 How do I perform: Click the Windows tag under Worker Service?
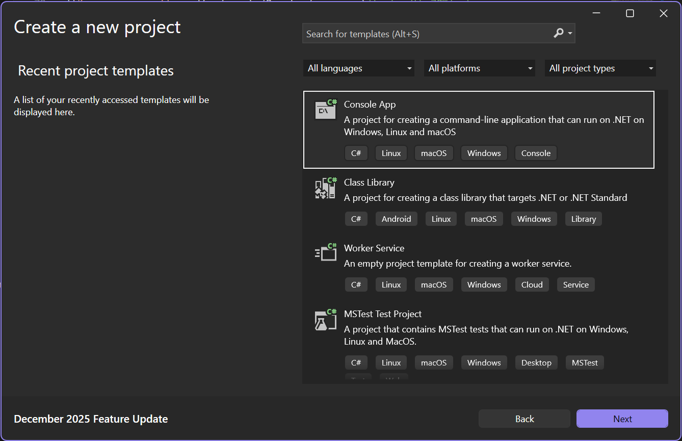484,284
